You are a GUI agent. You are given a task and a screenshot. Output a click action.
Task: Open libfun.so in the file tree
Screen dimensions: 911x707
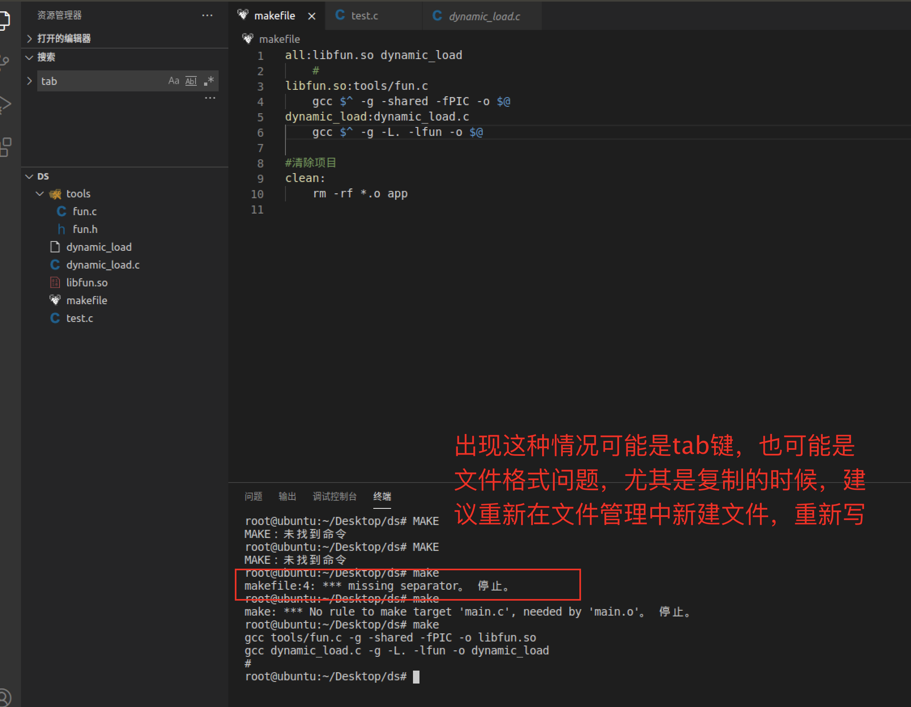87,282
